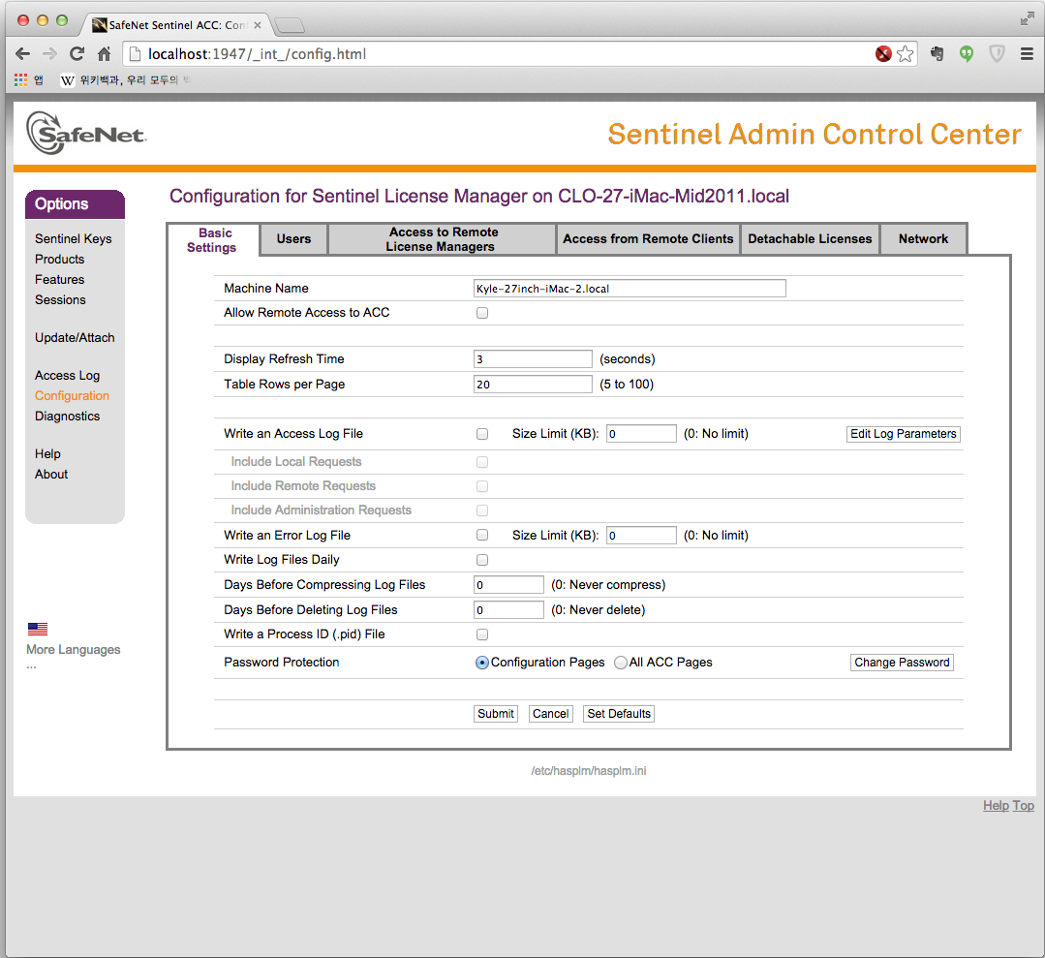
Task: Click the Table Rows per Page field
Action: [x=533, y=385]
